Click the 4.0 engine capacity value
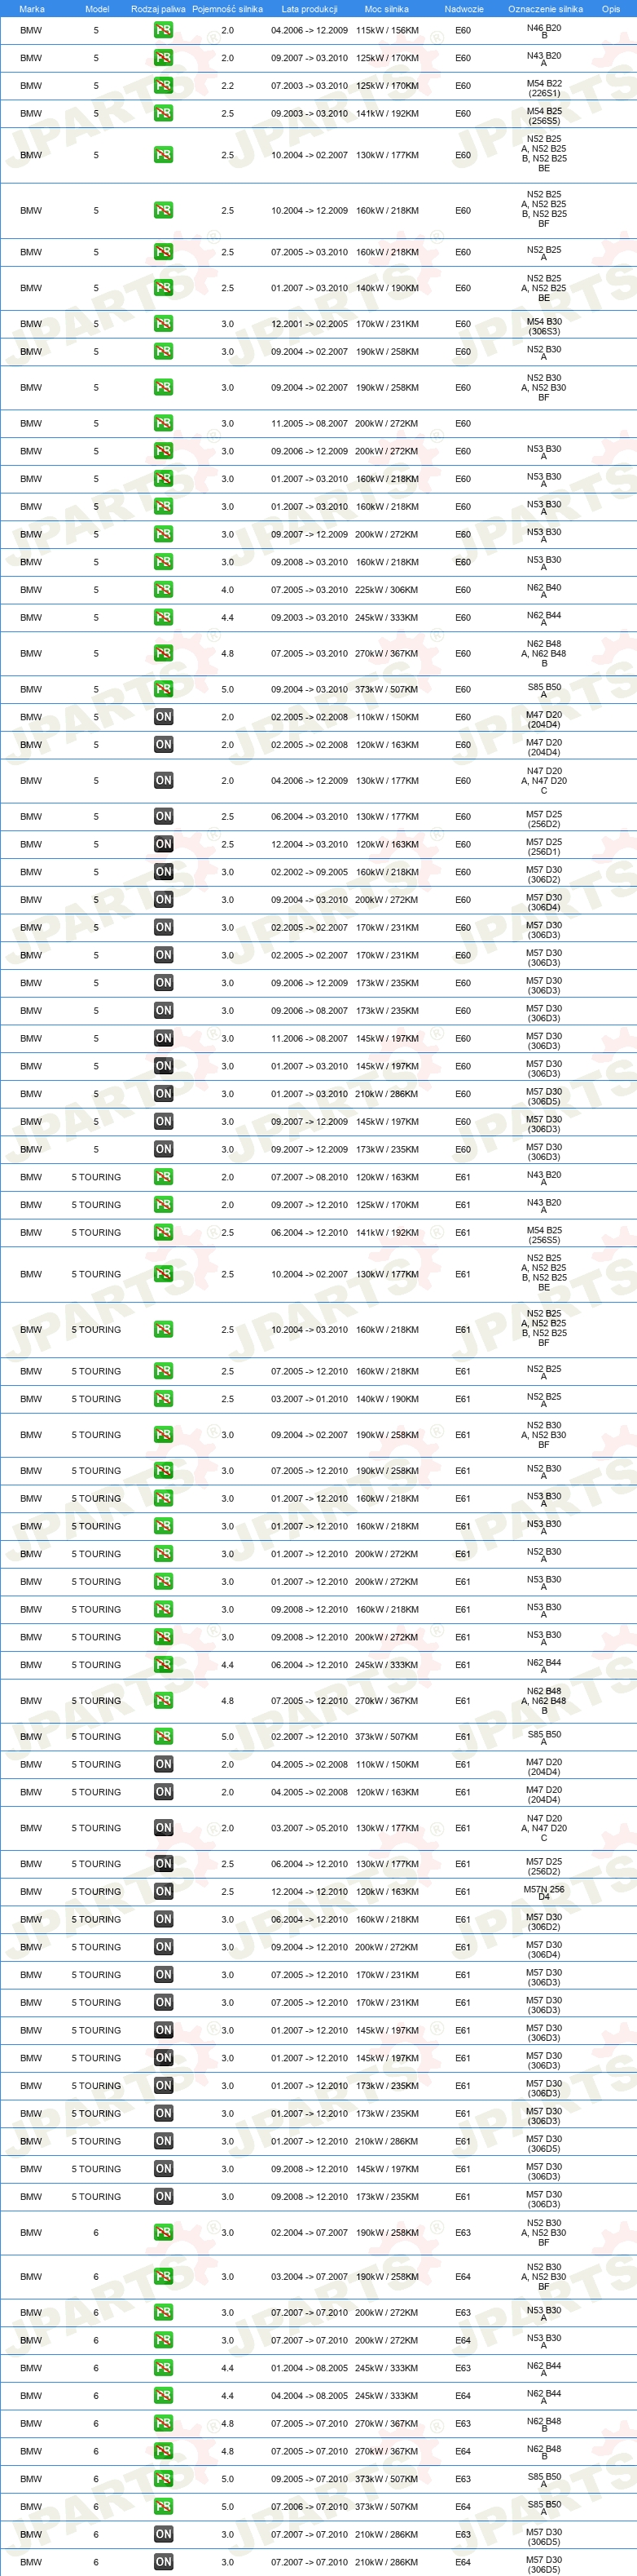This screenshot has width=637, height=2576. click(x=227, y=590)
